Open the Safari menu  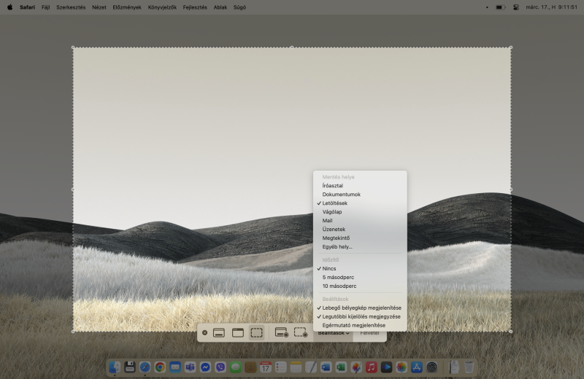(27, 7)
